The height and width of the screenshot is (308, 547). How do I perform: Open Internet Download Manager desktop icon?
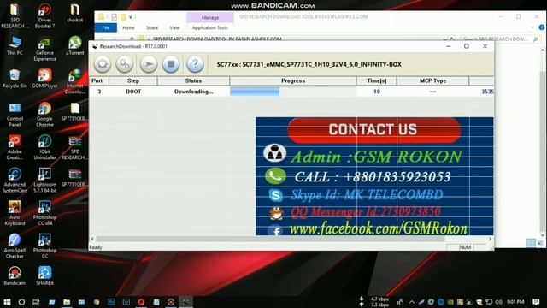74,82
